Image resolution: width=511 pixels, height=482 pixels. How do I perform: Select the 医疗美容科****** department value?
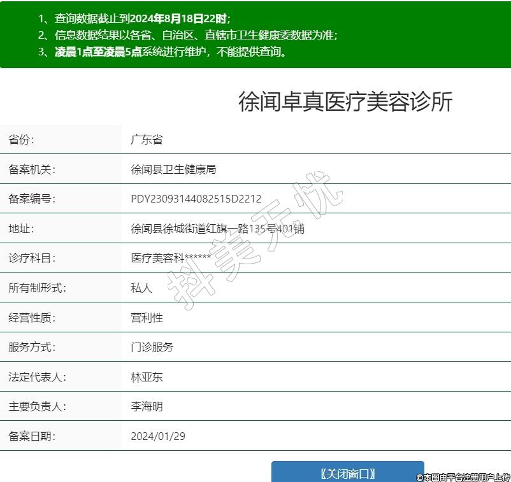170,258
